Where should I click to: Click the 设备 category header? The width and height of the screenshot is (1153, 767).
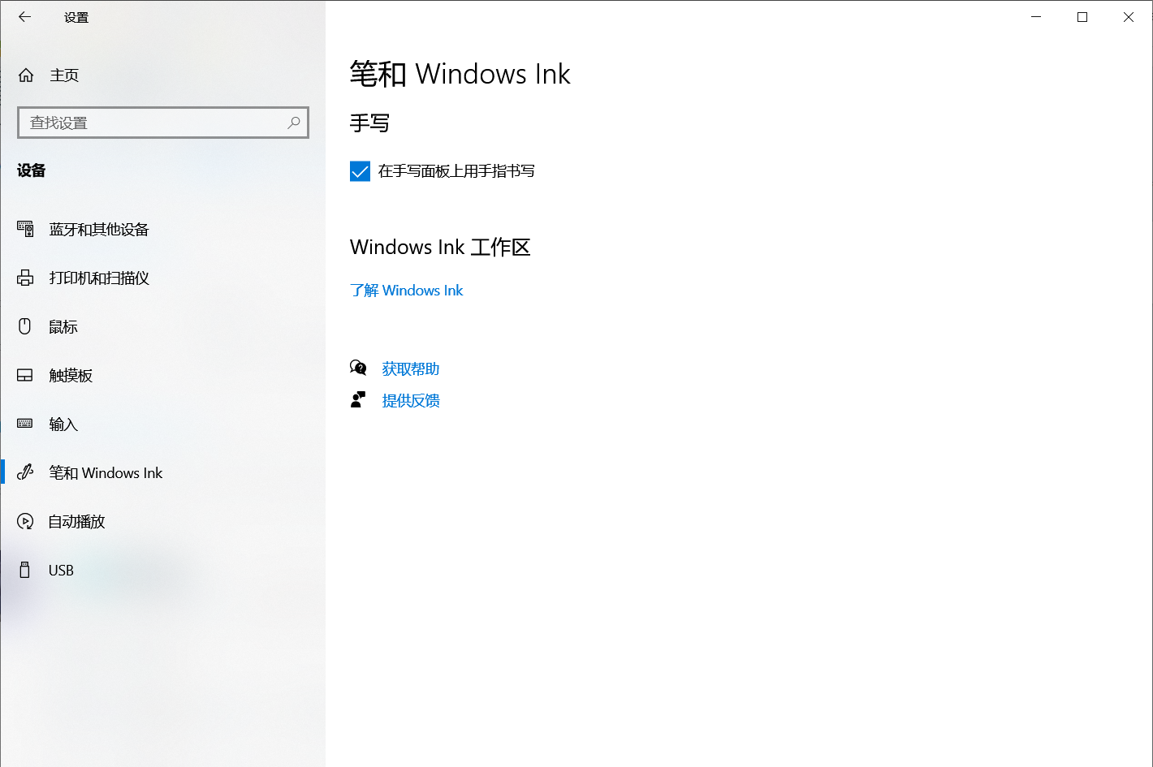coord(32,170)
